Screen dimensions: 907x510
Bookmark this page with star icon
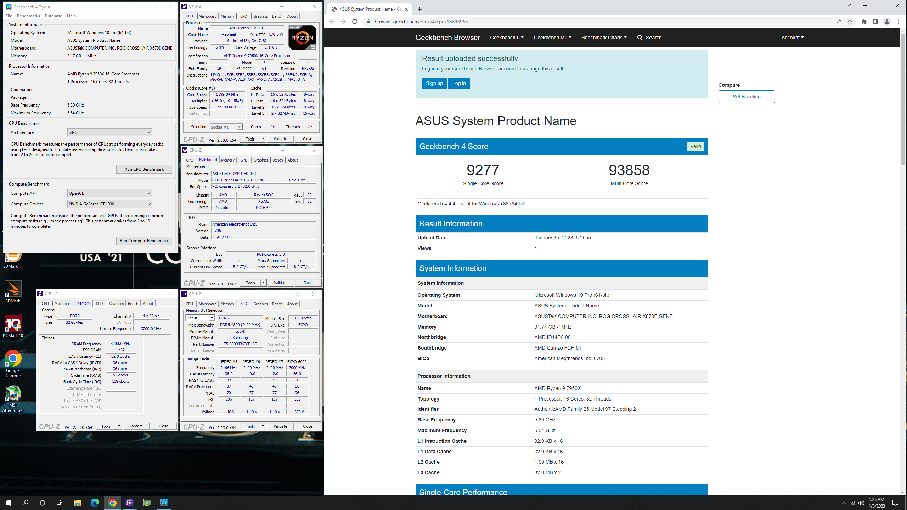tap(850, 22)
